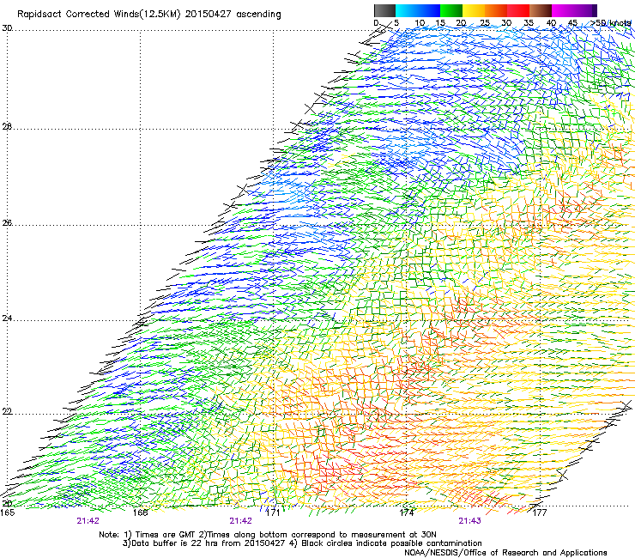This screenshot has width=635, height=558.
Task: Select the latitude 26 axis label
Action: tap(7, 223)
